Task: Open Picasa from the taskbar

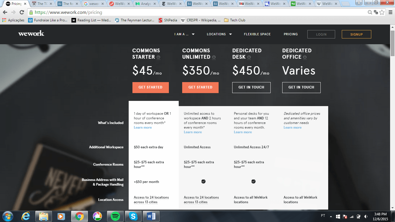Action: pyautogui.click(x=97, y=216)
